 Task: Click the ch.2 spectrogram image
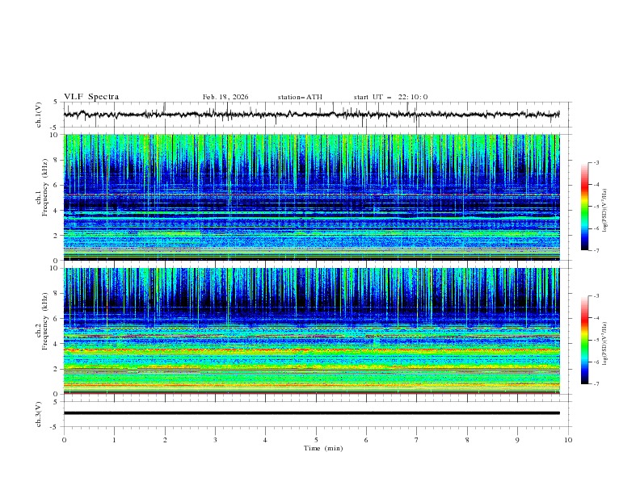[311, 331]
